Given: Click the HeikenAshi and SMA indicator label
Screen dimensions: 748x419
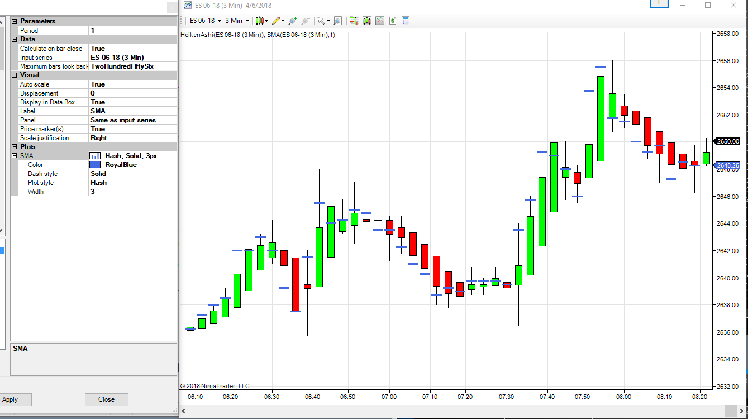Looking at the screenshot, I should [258, 35].
